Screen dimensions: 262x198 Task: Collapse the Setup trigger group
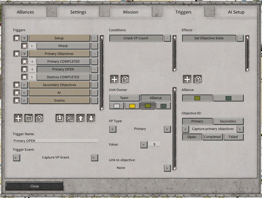(x=25, y=38)
